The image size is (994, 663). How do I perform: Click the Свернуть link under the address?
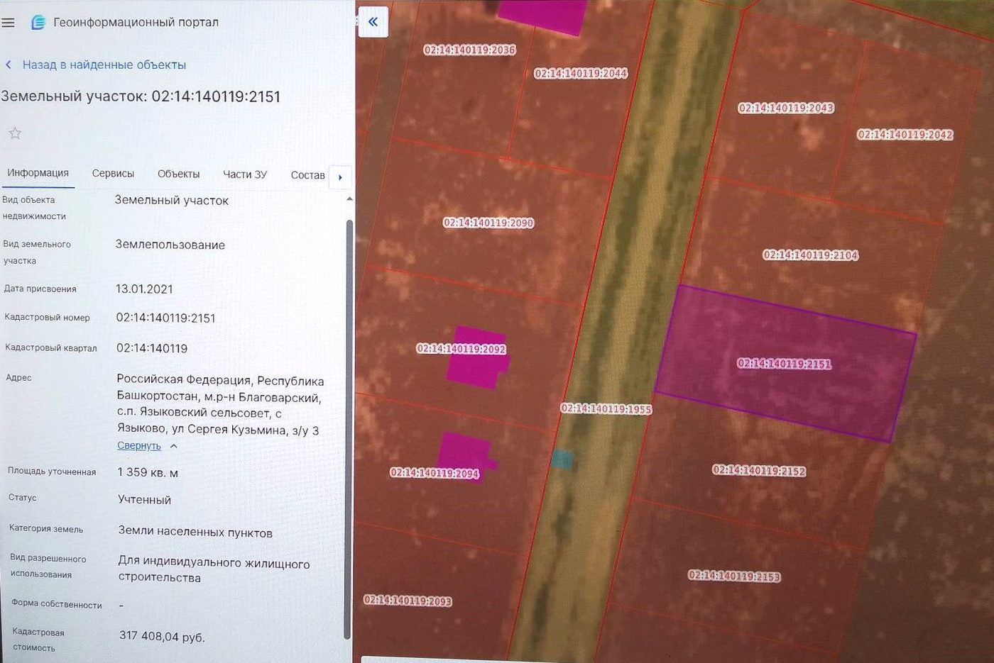click(139, 446)
